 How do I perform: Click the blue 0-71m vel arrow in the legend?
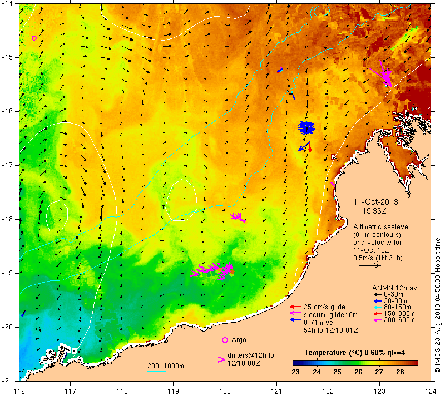tap(296, 320)
